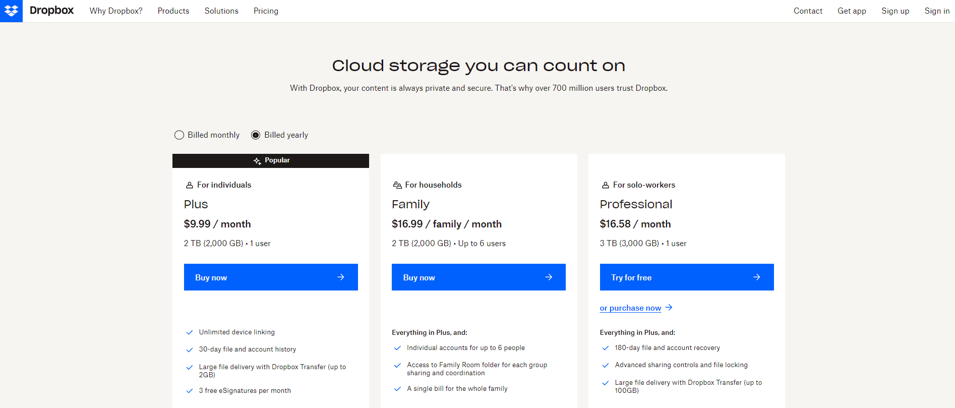Click Try for free on Professional plan

(687, 277)
